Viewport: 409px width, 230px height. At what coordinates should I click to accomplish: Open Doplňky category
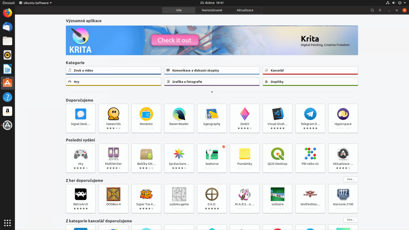point(310,82)
